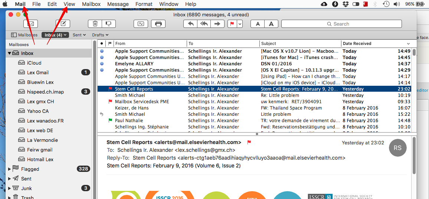Sort by the flag column header
The width and height of the screenshot is (429, 199).
click(110, 43)
